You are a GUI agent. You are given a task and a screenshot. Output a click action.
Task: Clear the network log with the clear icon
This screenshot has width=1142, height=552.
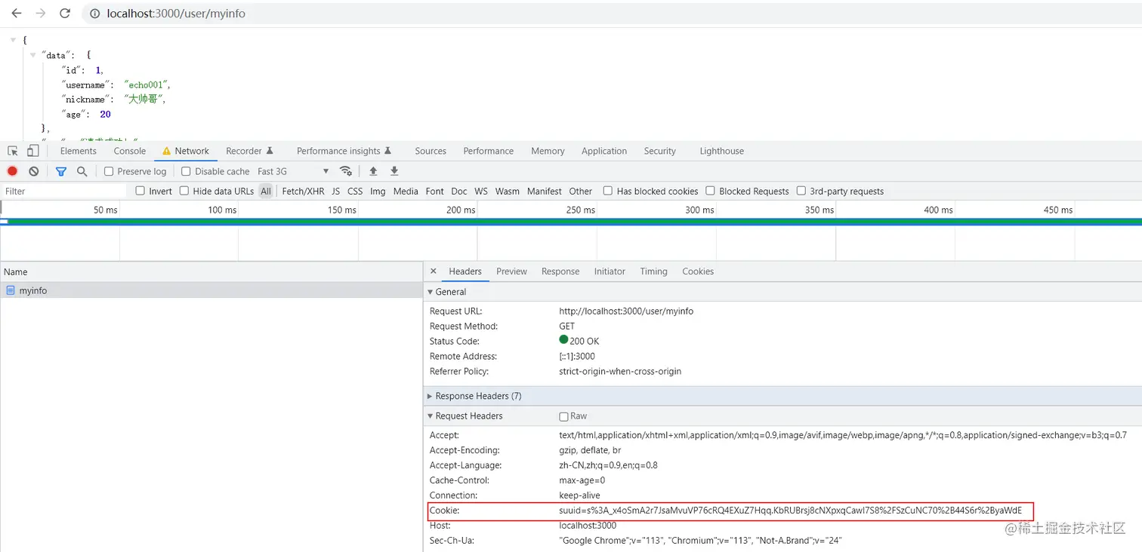[x=34, y=171]
